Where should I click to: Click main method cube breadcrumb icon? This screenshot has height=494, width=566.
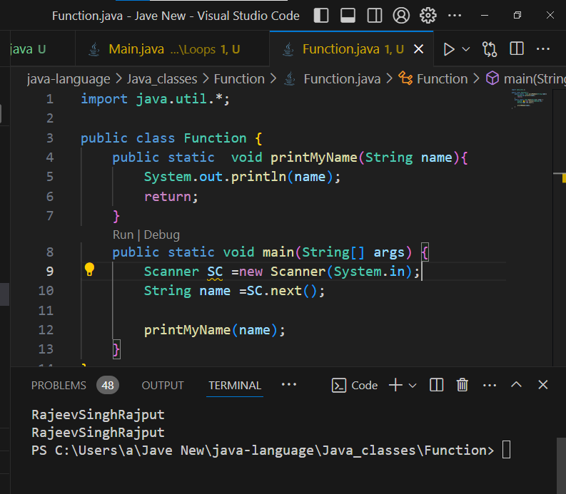pos(492,78)
